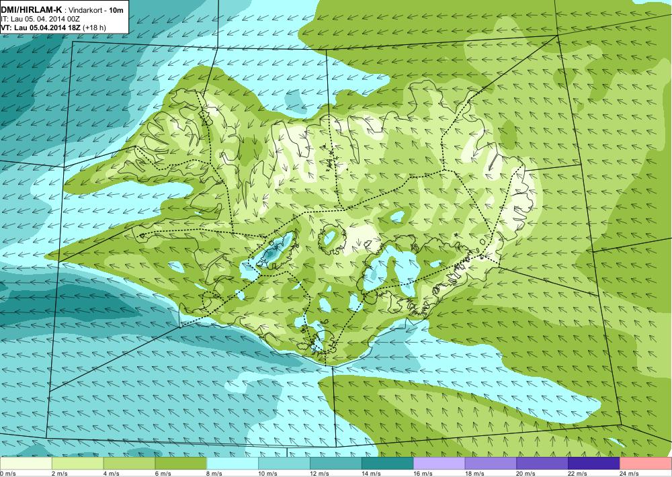Click the "IT: Lau 05. 04. 2014 00Z" line
The image size is (672, 477).
point(40,19)
